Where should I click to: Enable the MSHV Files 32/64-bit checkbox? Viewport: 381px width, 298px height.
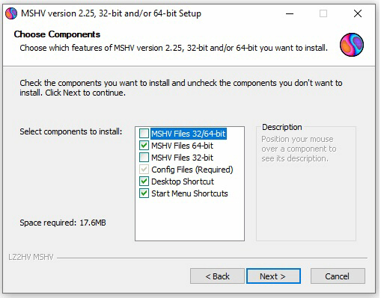click(144, 134)
